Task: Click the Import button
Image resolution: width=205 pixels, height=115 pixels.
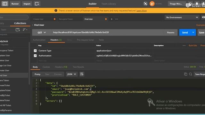Action: [27, 4]
